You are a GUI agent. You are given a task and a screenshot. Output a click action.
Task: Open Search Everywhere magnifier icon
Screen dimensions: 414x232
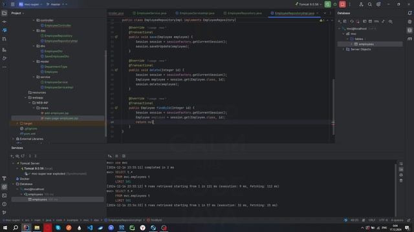369,5
